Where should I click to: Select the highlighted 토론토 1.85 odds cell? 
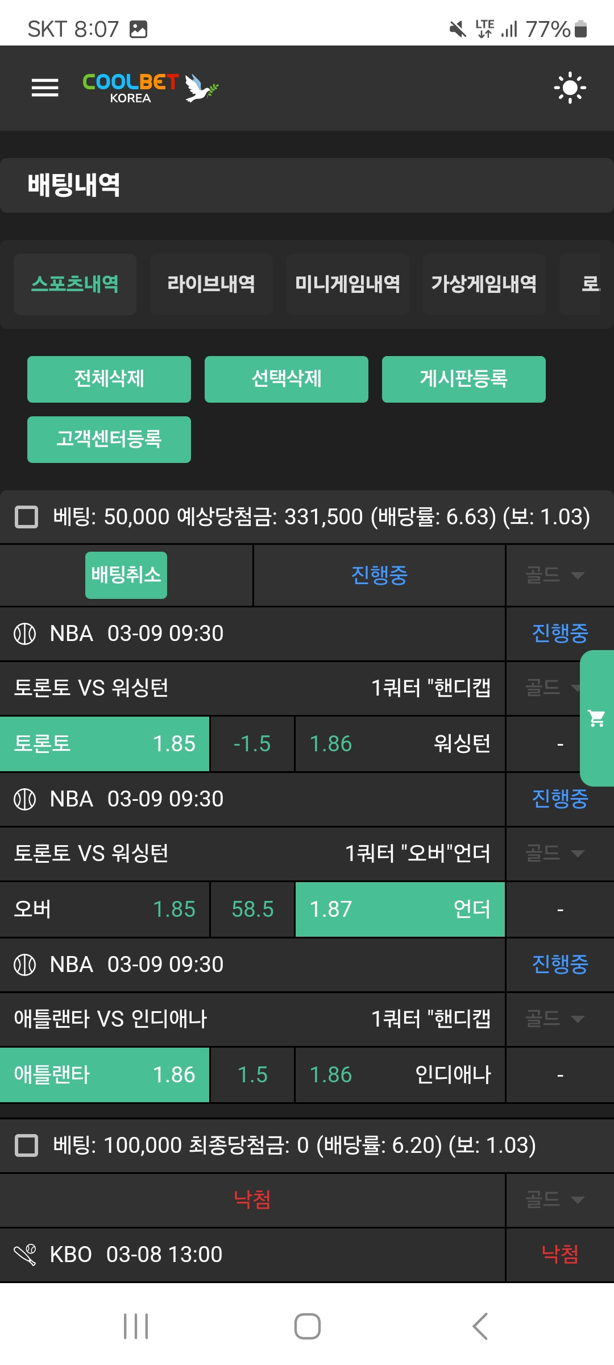[x=105, y=743]
